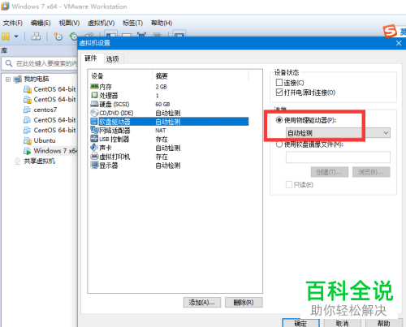Switch to the 硬件 tab
Viewport: 406px width, 327px height.
coord(91,58)
